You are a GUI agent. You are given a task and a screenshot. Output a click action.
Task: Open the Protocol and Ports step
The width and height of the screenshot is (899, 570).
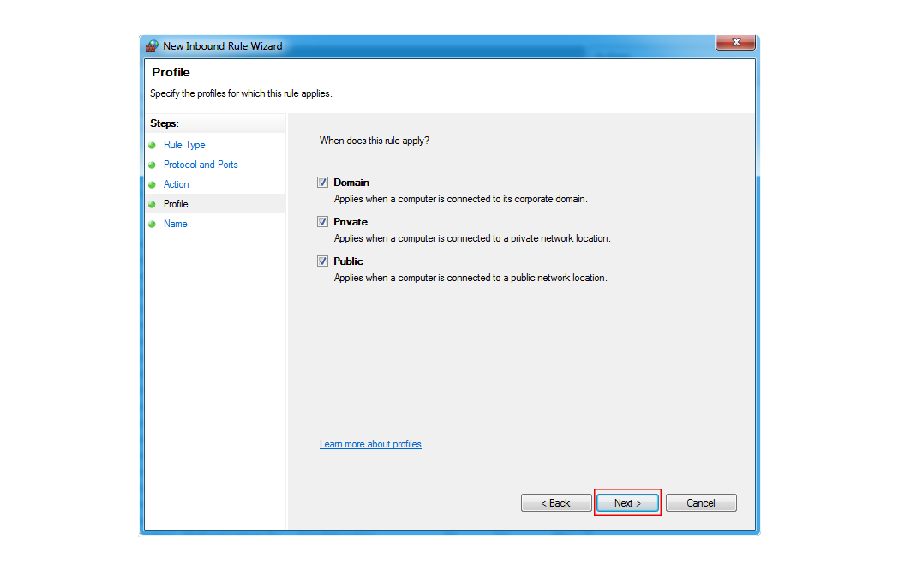click(201, 165)
